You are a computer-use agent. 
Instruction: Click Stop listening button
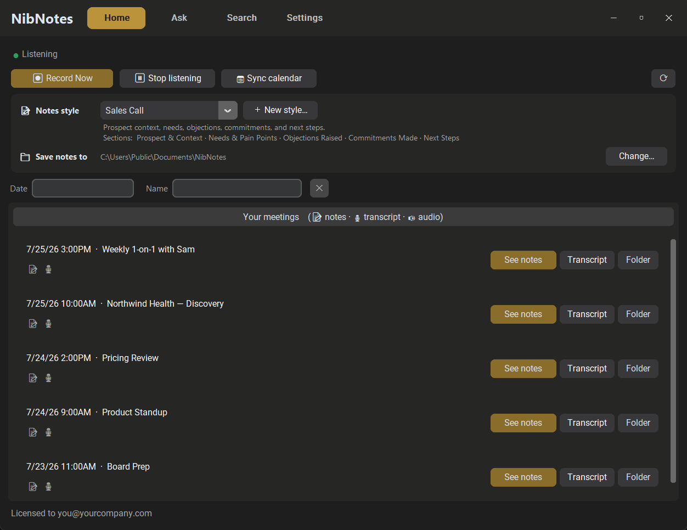coord(167,78)
